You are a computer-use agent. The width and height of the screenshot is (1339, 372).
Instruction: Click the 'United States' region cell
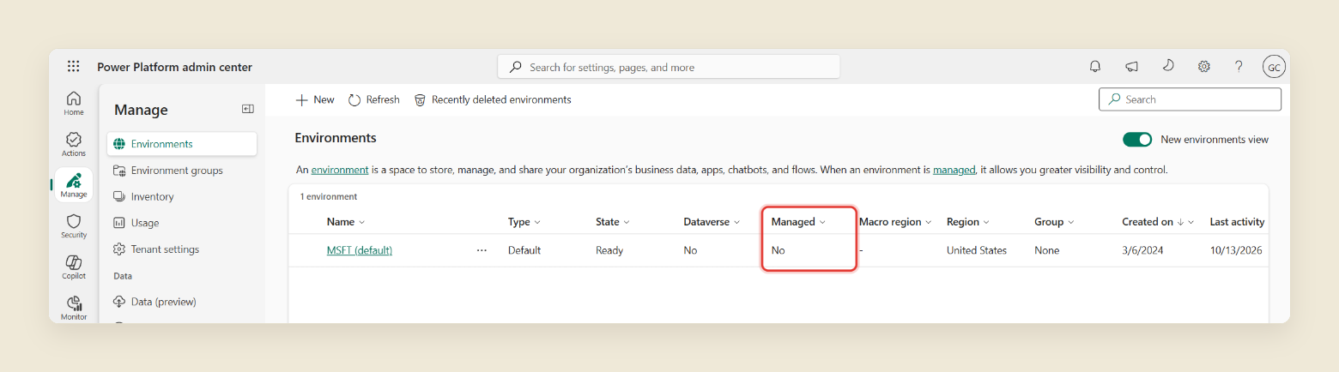point(977,250)
